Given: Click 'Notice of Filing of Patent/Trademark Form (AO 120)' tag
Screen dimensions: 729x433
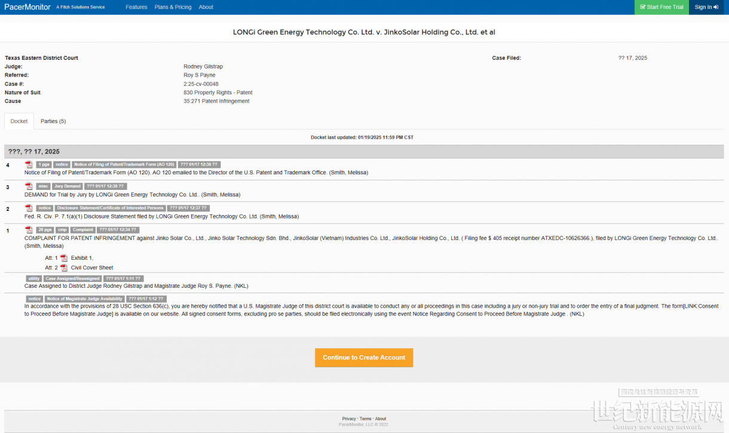Looking at the screenshot, I should [124, 164].
